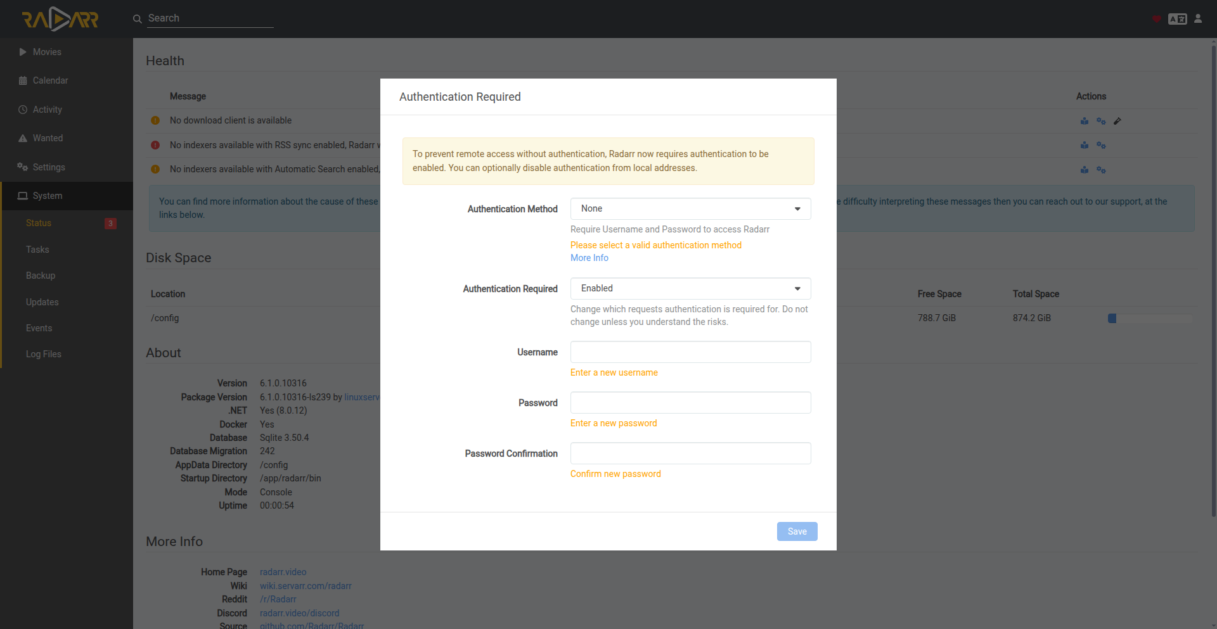The width and height of the screenshot is (1217, 629).
Task: Click the Username input field
Action: pyautogui.click(x=690, y=352)
